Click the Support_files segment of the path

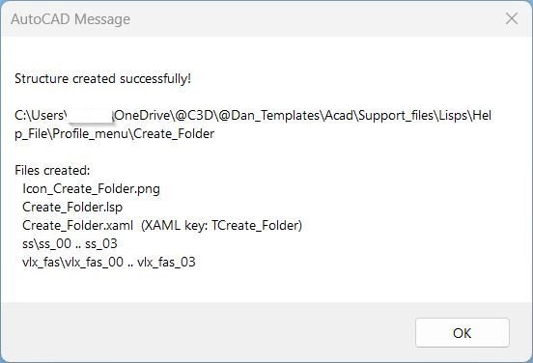396,116
